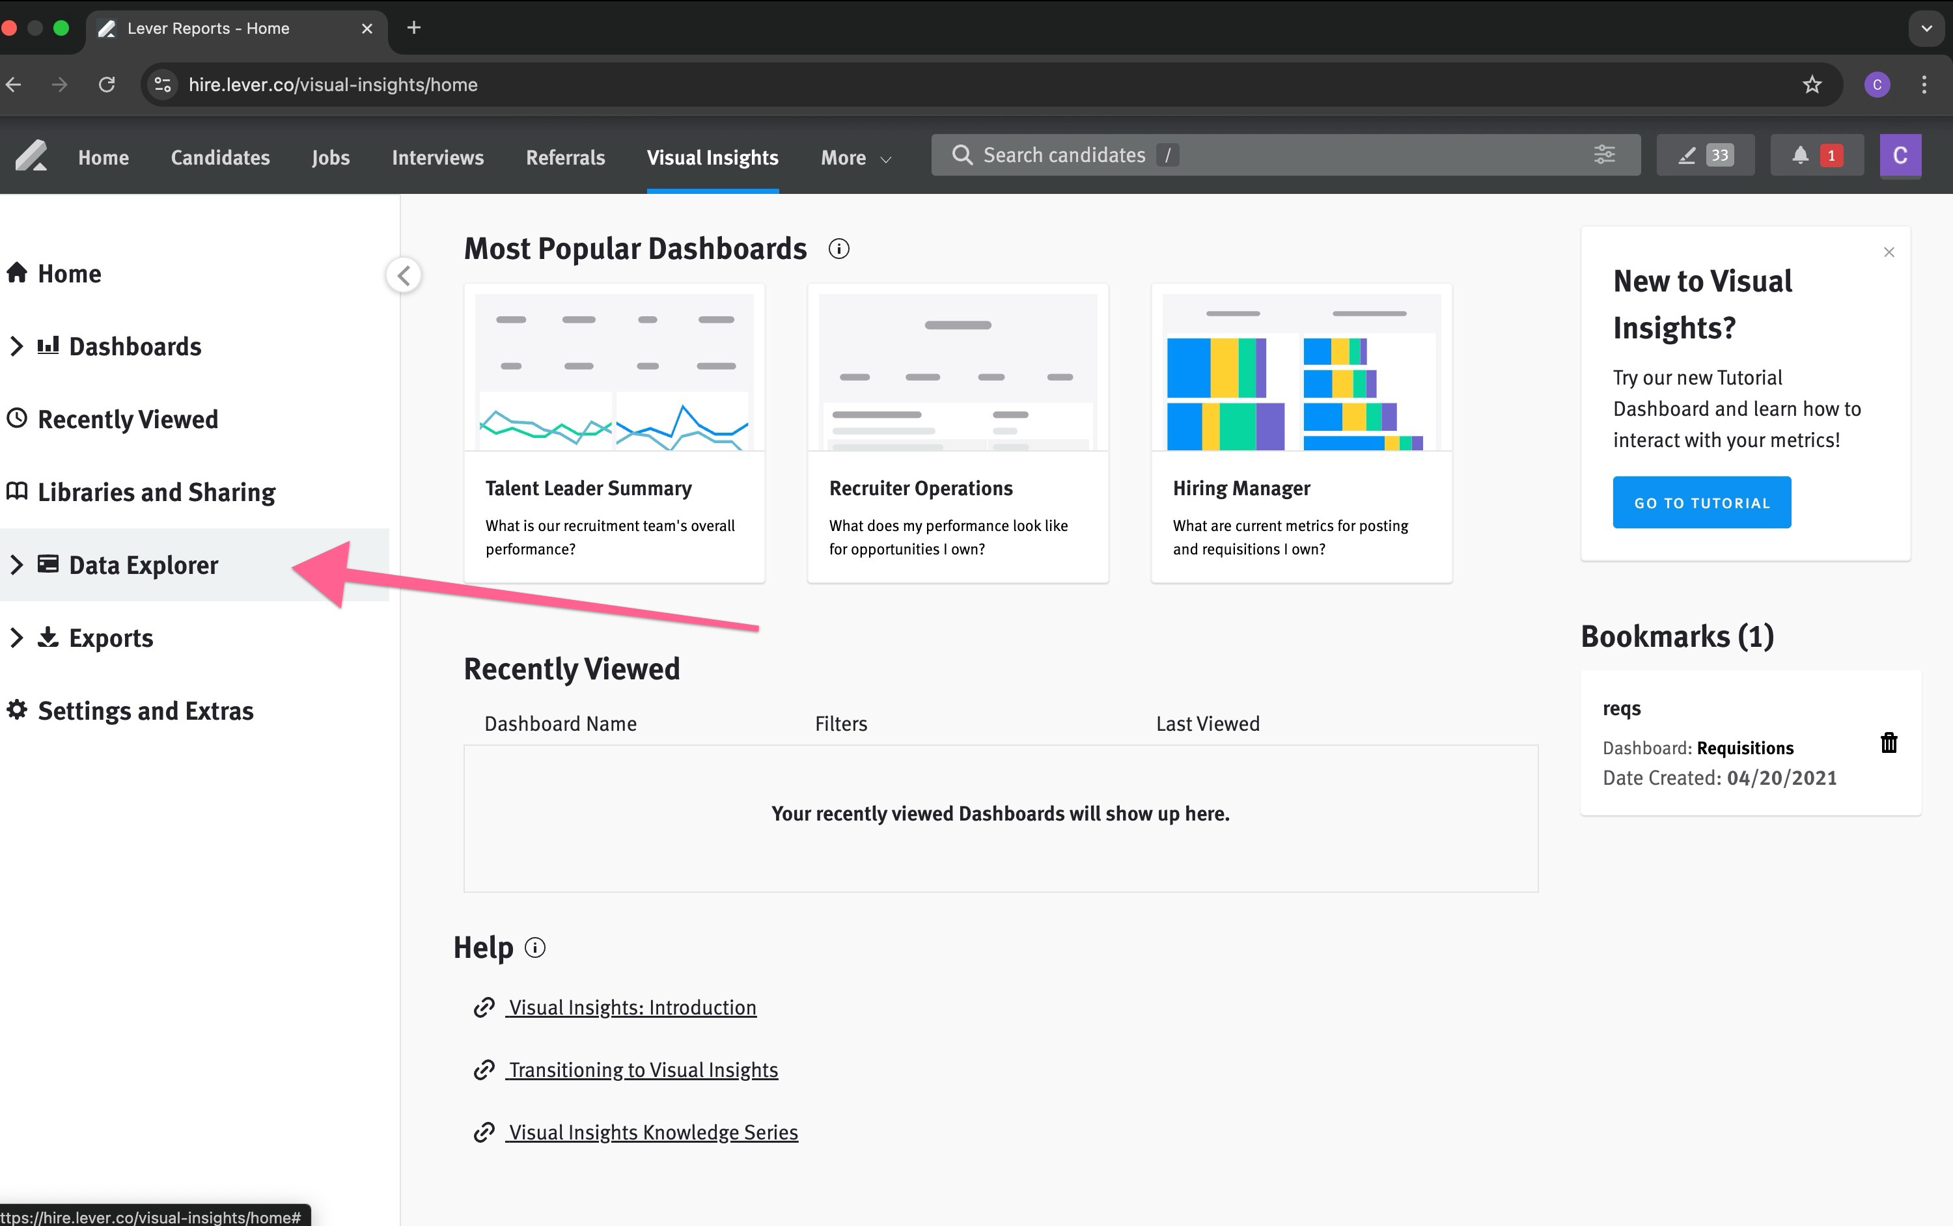Click the Libraries and Sharing book icon
Viewport: 1953px width, 1226px height.
coord(17,491)
